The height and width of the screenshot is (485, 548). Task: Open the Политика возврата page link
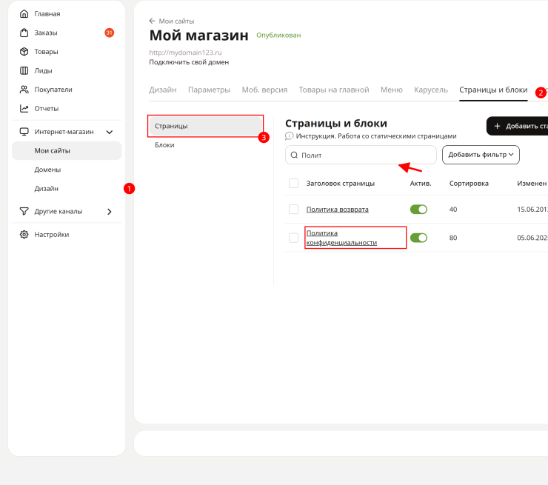337,210
